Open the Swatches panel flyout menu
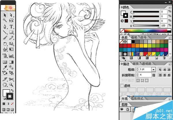Viewport: 173px width, 120px height. 170,37
